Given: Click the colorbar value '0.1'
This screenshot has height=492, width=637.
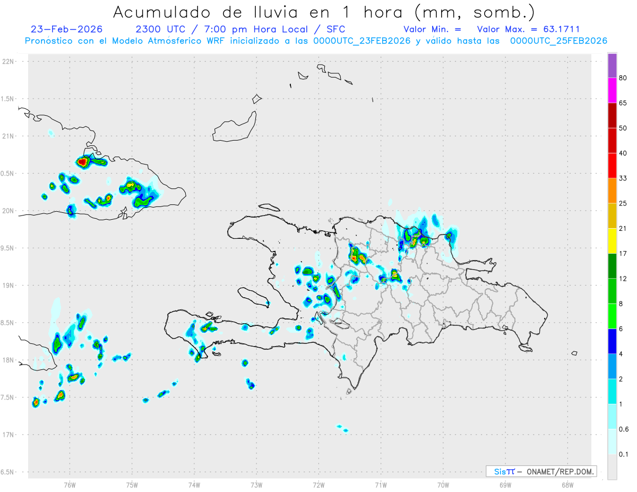Looking at the screenshot, I should [624, 454].
